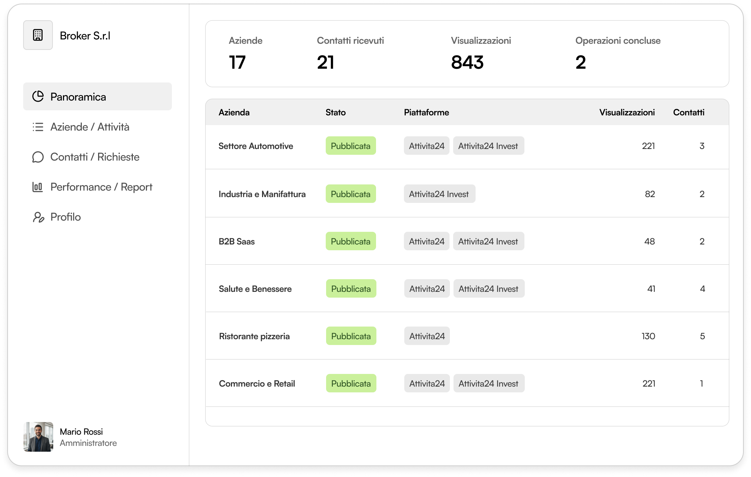Click the Contatti column header
The image size is (751, 477).
(x=688, y=112)
